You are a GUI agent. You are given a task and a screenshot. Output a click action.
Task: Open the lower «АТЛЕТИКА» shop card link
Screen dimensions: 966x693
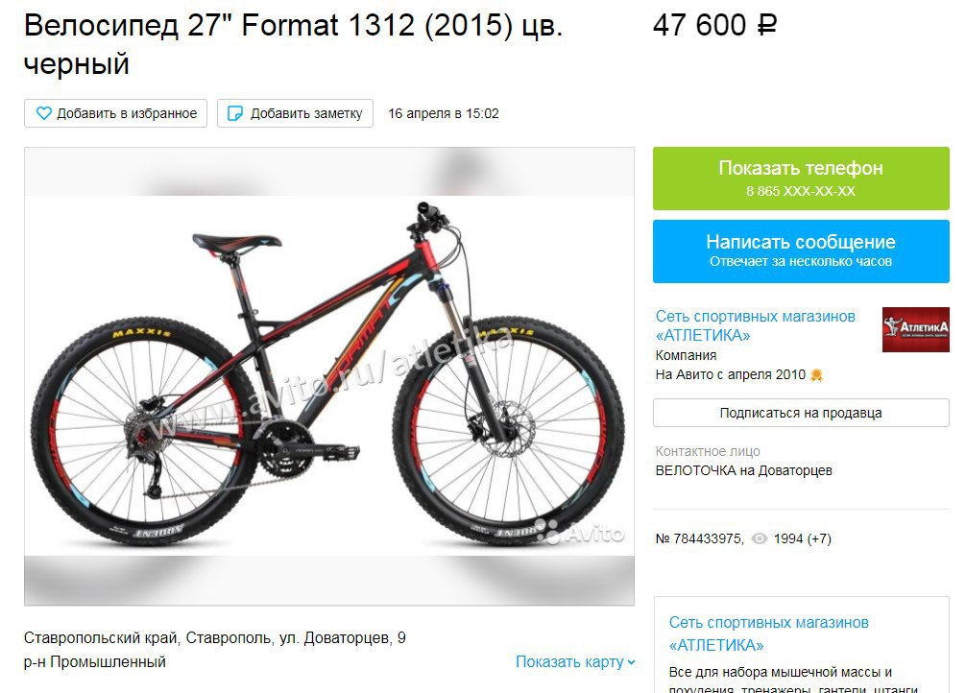click(769, 633)
